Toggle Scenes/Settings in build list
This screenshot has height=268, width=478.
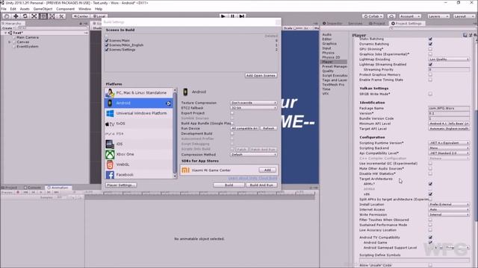click(107, 49)
